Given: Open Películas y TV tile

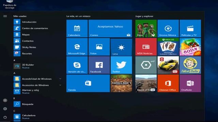Looking at the screenshot, I should (x=190, y=28).
